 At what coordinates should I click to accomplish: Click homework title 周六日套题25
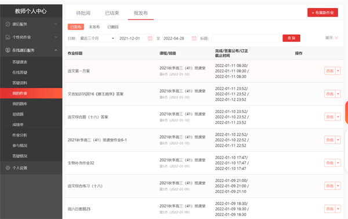point(79,209)
